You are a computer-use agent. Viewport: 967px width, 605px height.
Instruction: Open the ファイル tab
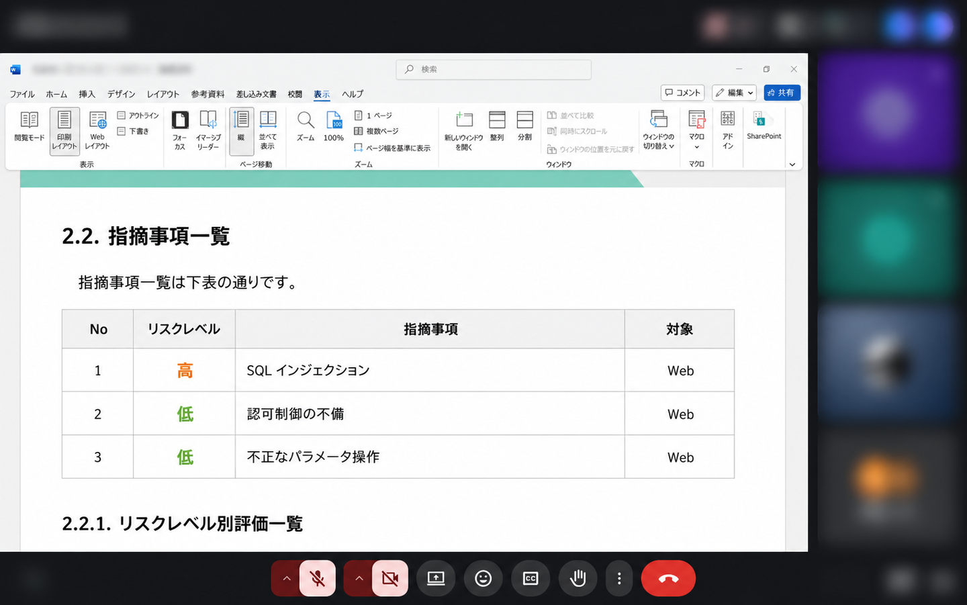pyautogui.click(x=22, y=94)
